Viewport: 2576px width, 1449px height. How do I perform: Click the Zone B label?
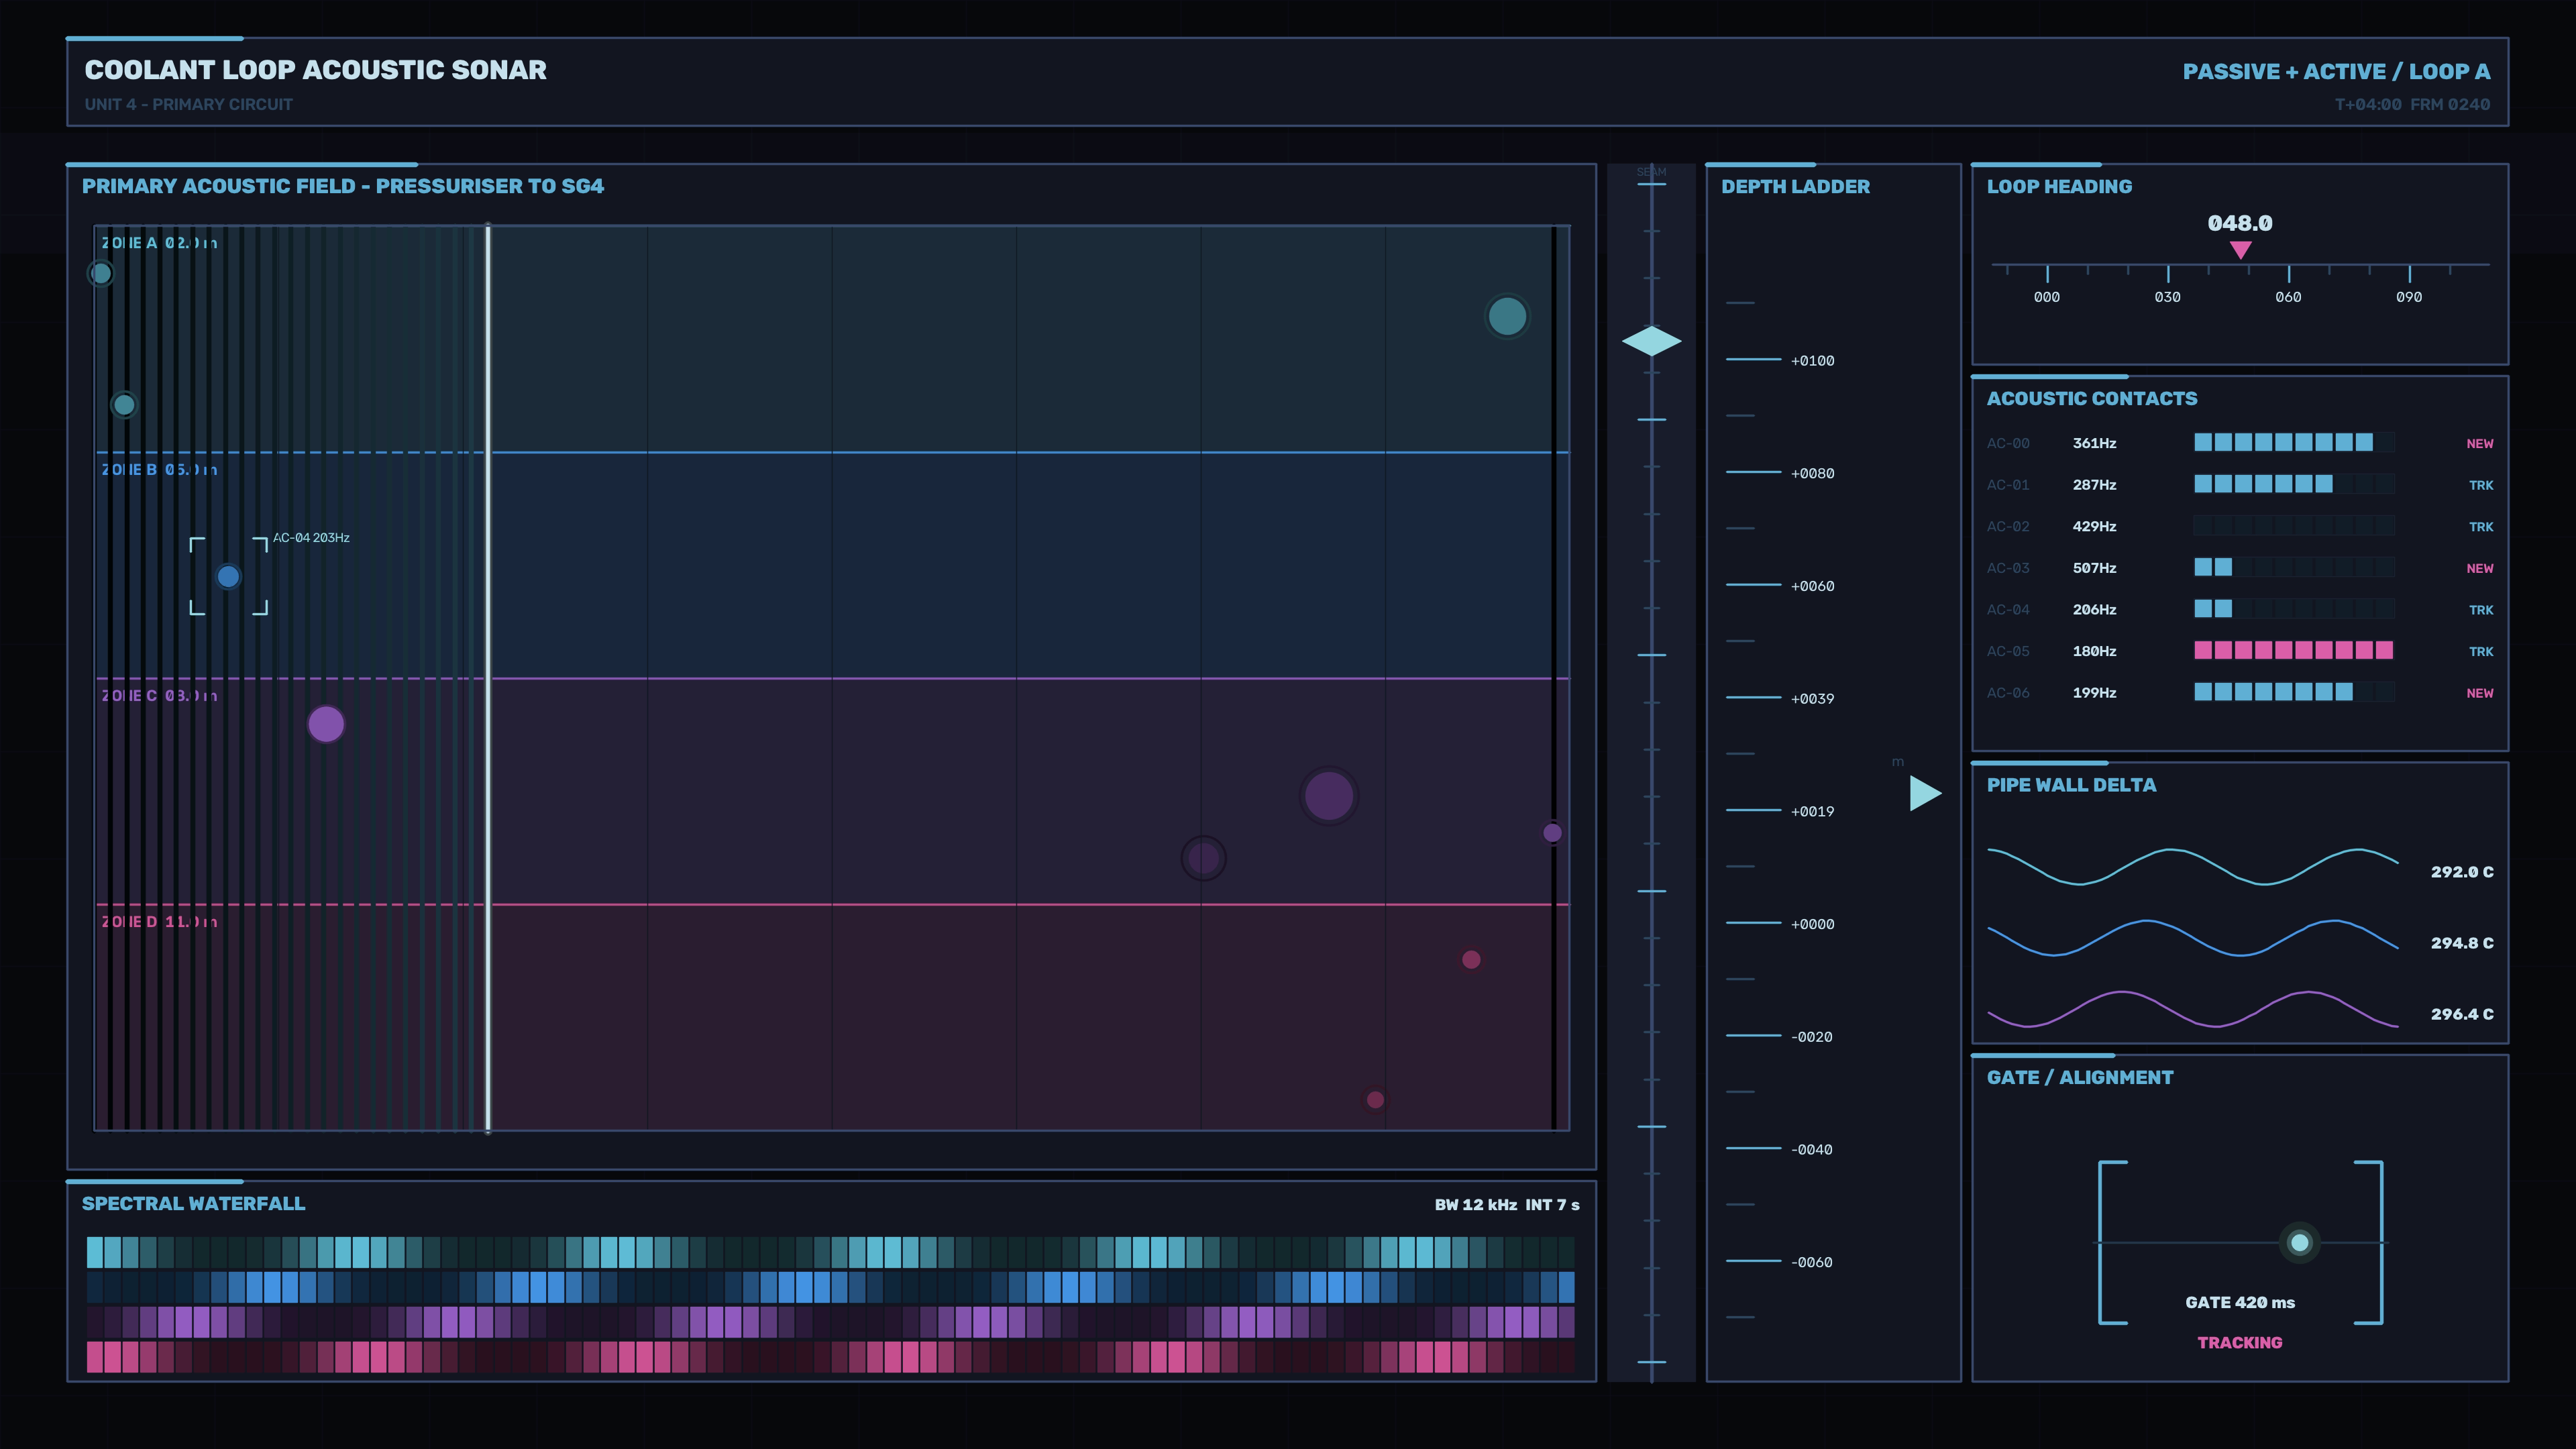[x=159, y=469]
